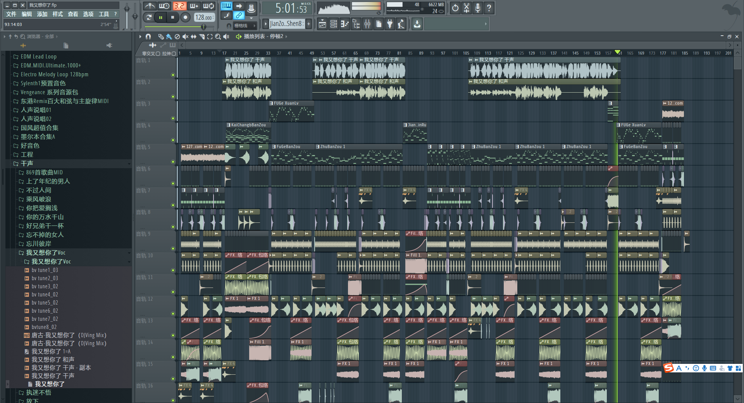Viewport: 744px width, 403px height.
Task: Select the zoom magnifier tool in playlist
Action: pos(218,36)
